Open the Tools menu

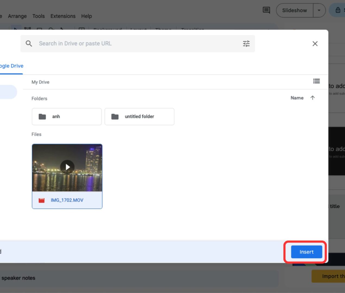[39, 16]
